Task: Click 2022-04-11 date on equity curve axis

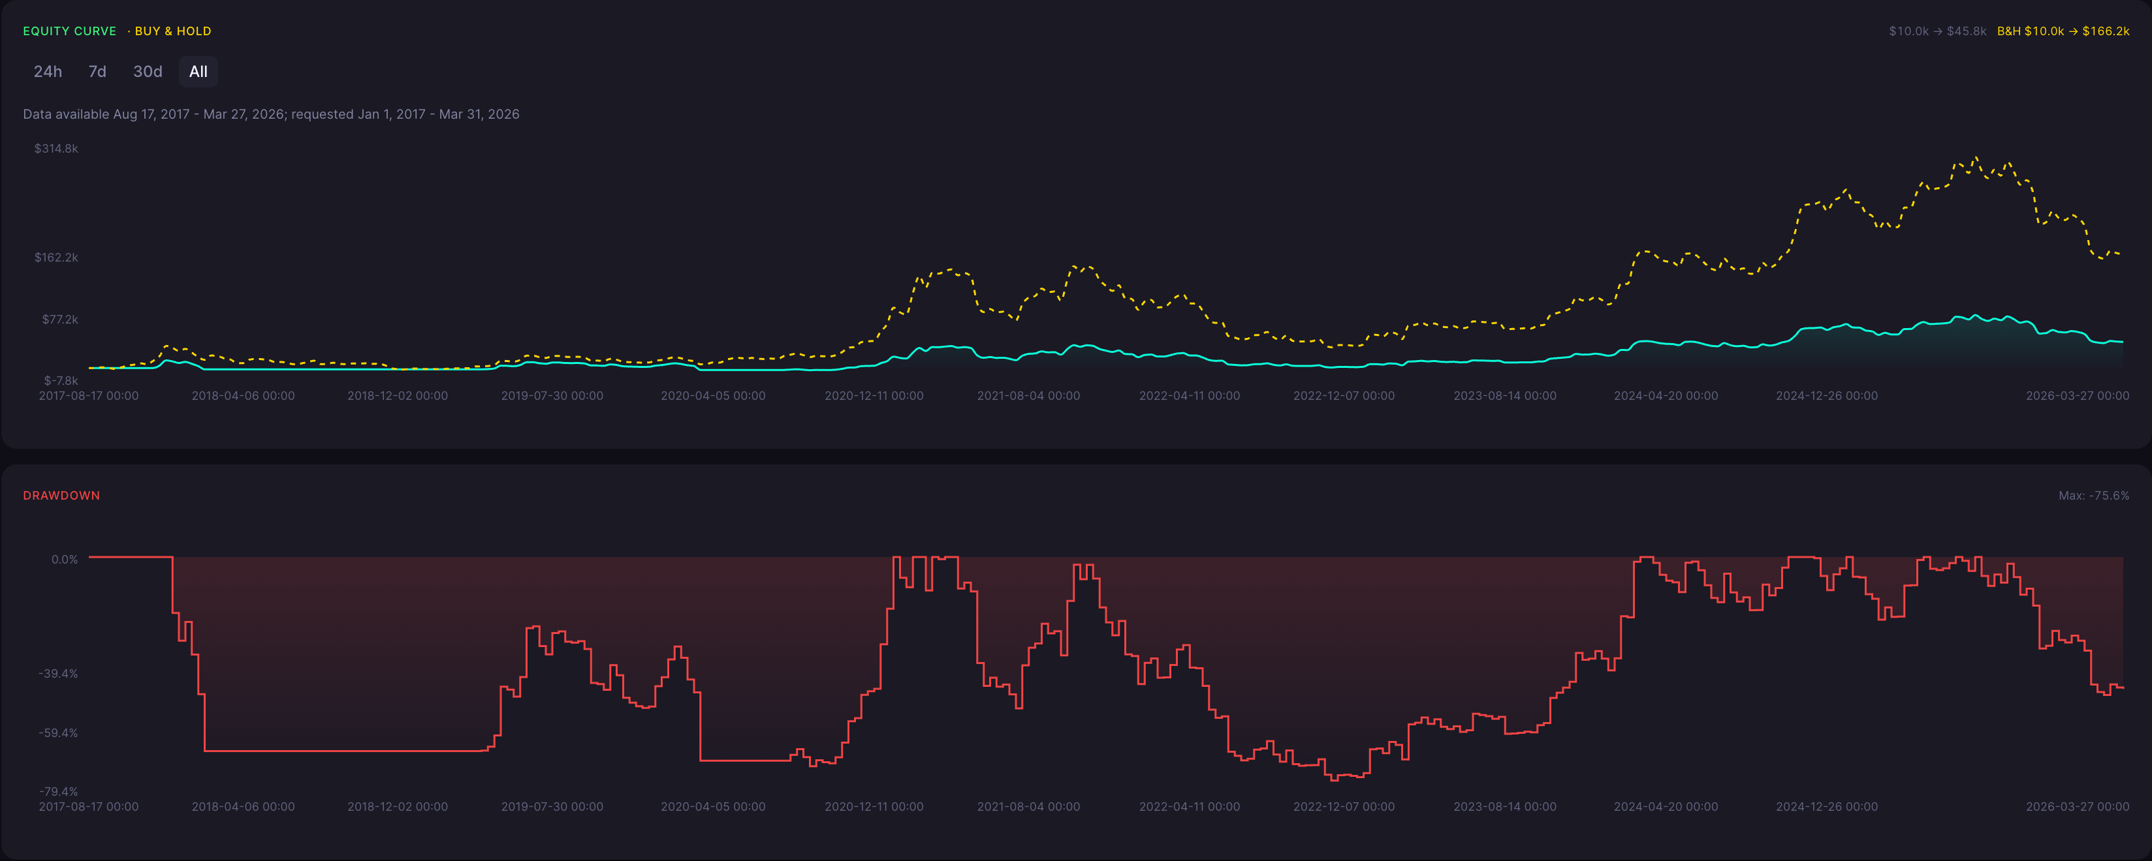Action: [x=1190, y=395]
